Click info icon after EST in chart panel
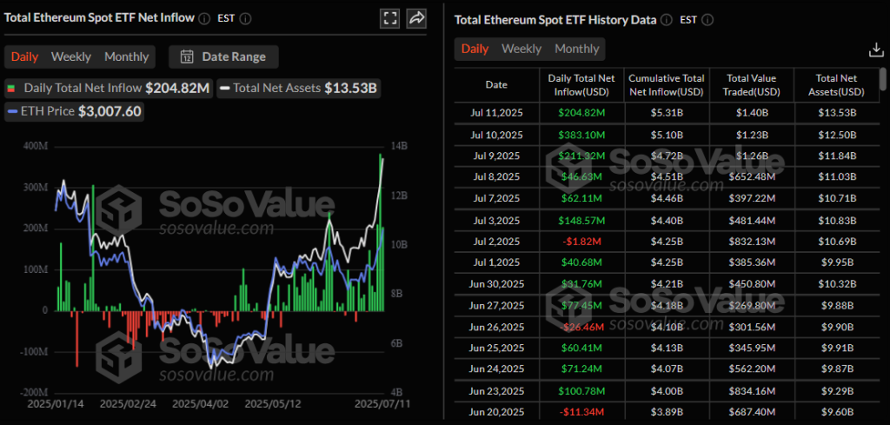Image resolution: width=890 pixels, height=425 pixels. pyautogui.click(x=246, y=18)
